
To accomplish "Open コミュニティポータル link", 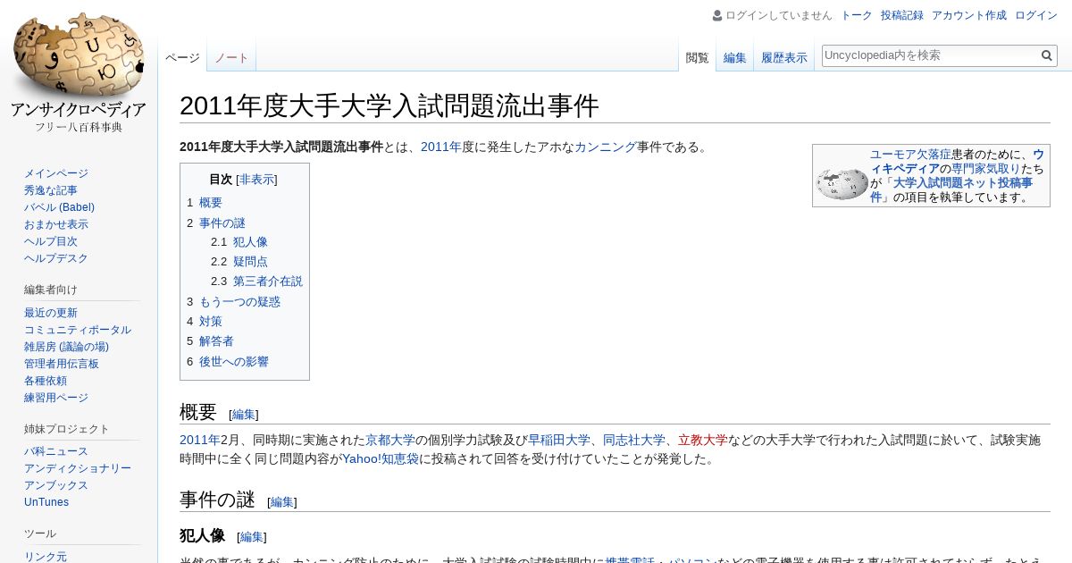I will [x=78, y=330].
